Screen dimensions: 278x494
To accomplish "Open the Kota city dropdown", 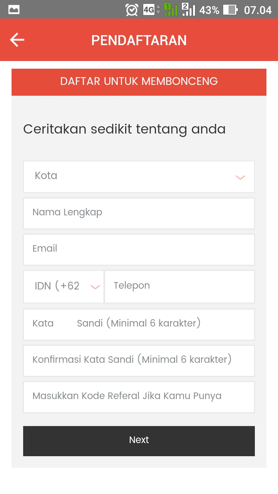I will [131, 176].
